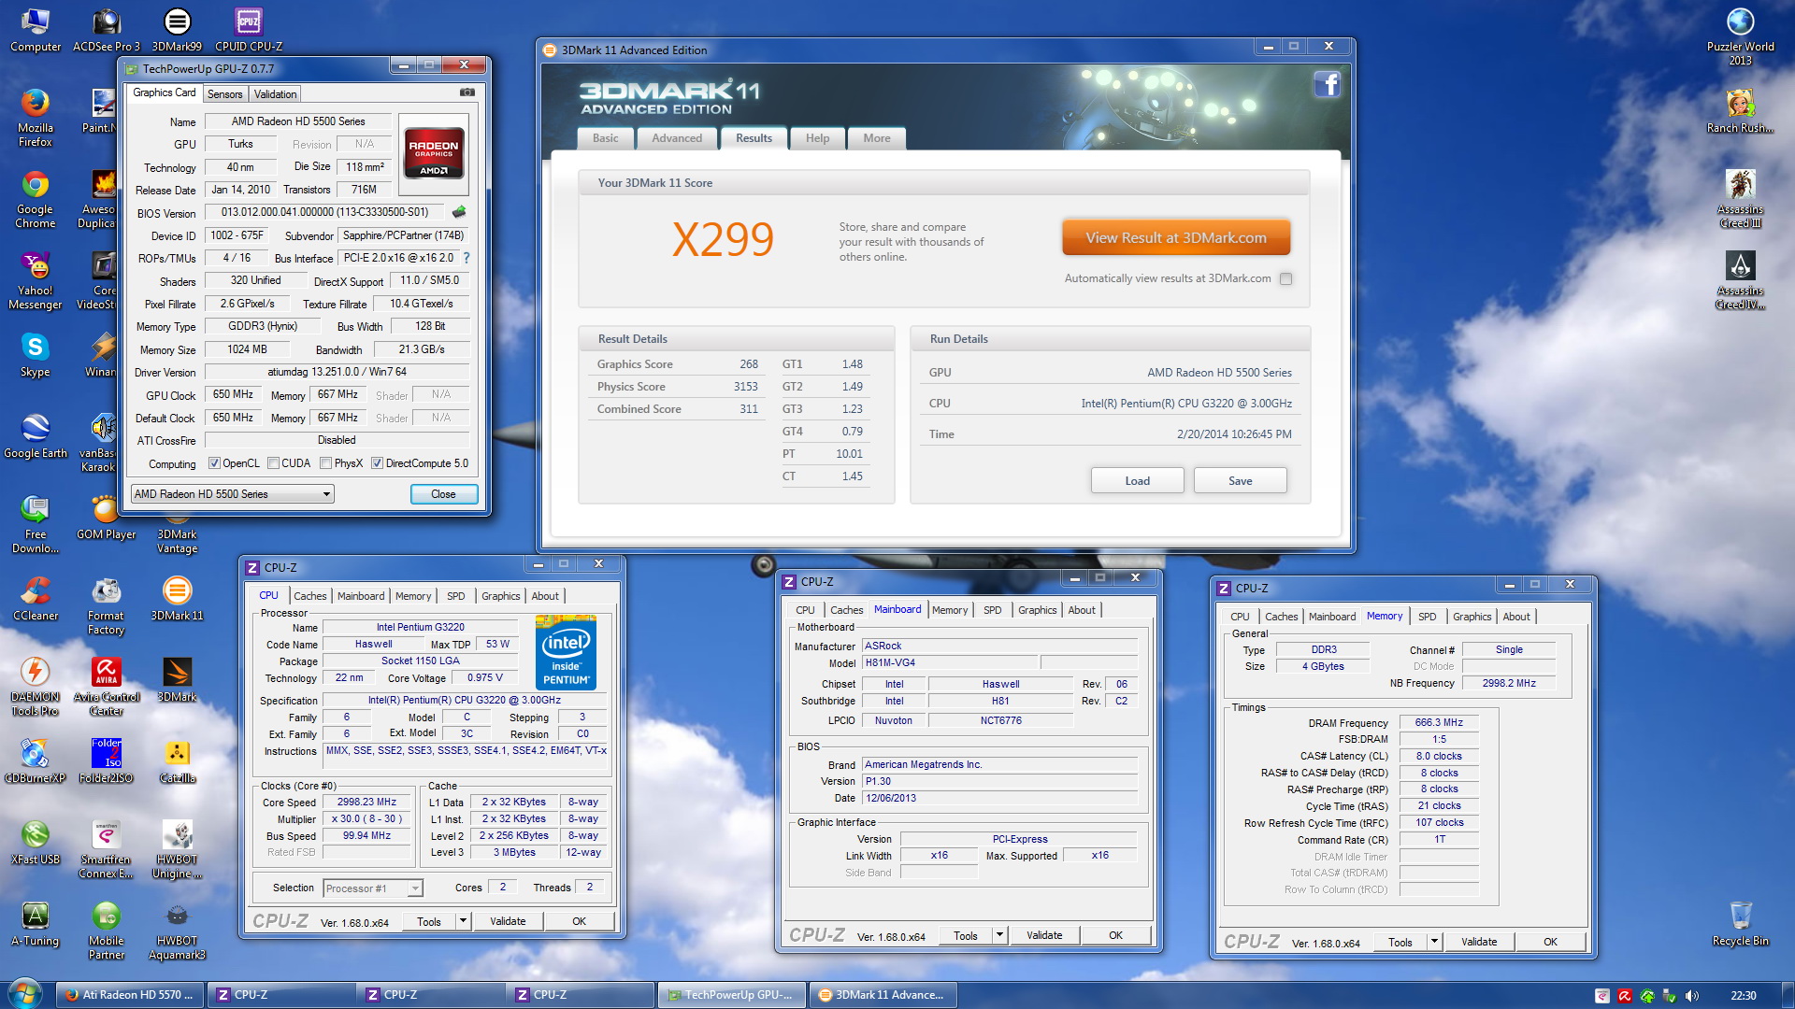Open Catzilla desktop icon

pyautogui.click(x=177, y=761)
